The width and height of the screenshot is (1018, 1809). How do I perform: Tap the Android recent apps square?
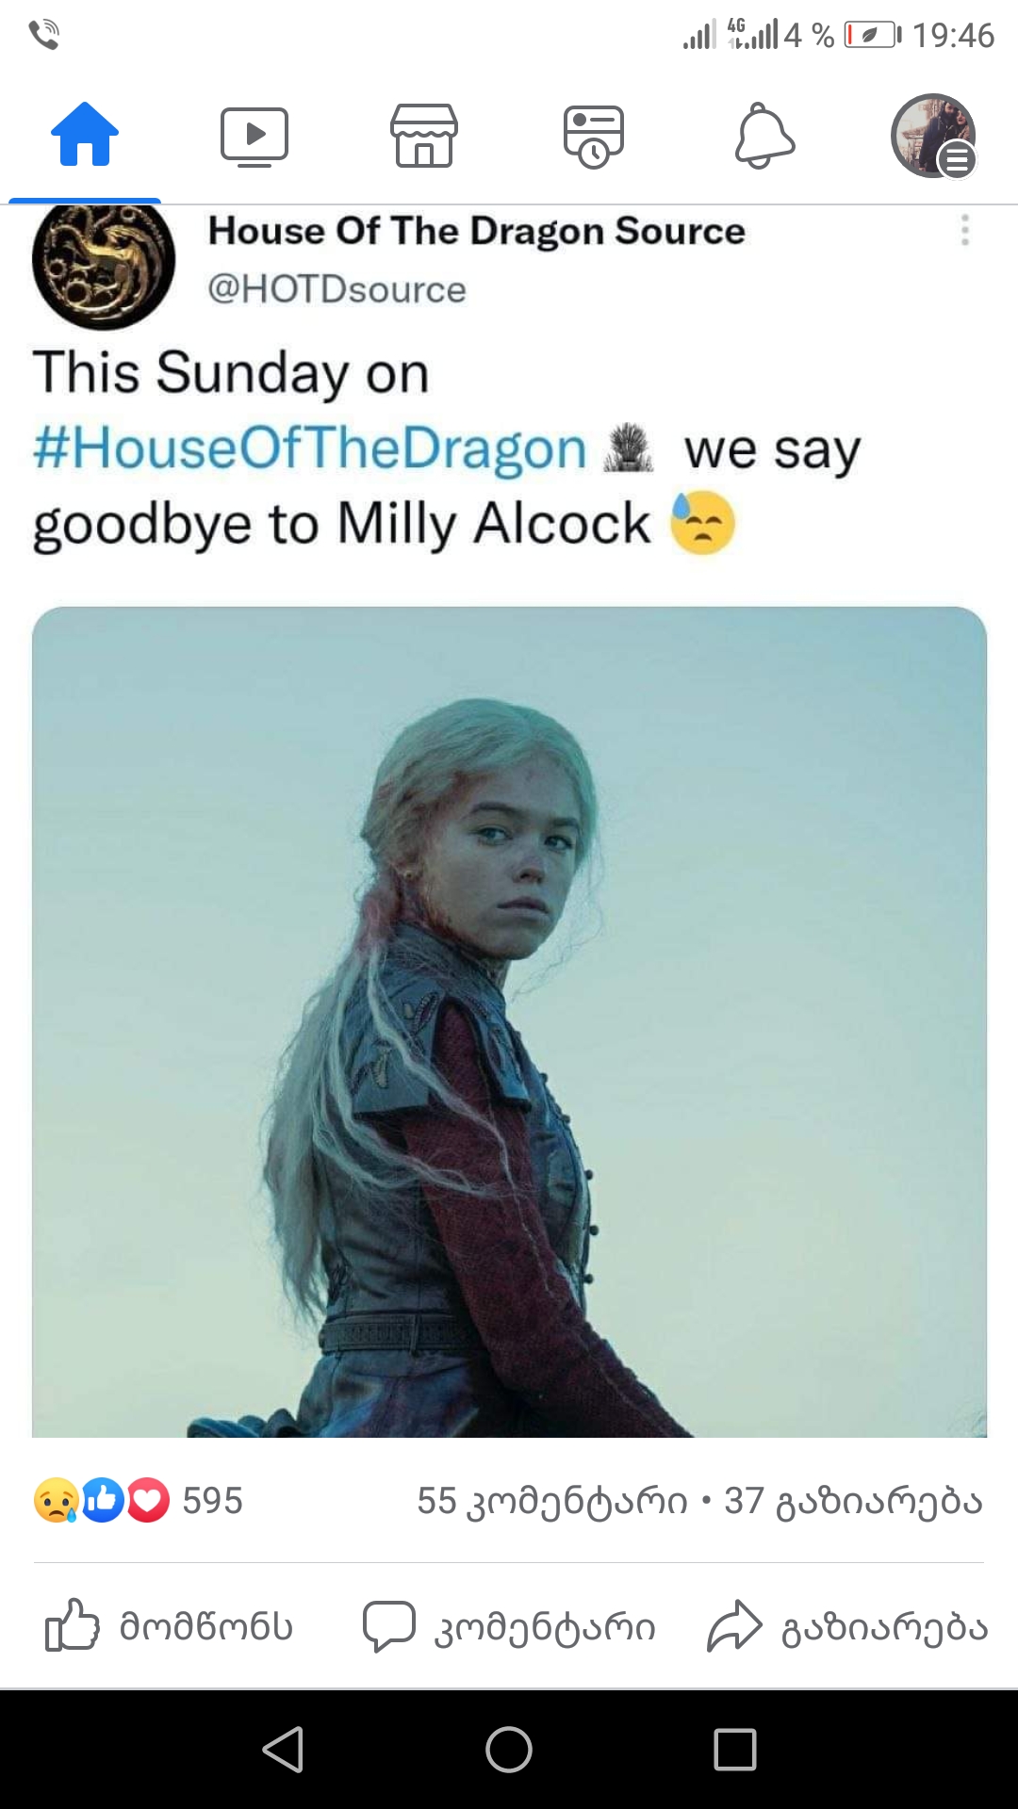(735, 1750)
